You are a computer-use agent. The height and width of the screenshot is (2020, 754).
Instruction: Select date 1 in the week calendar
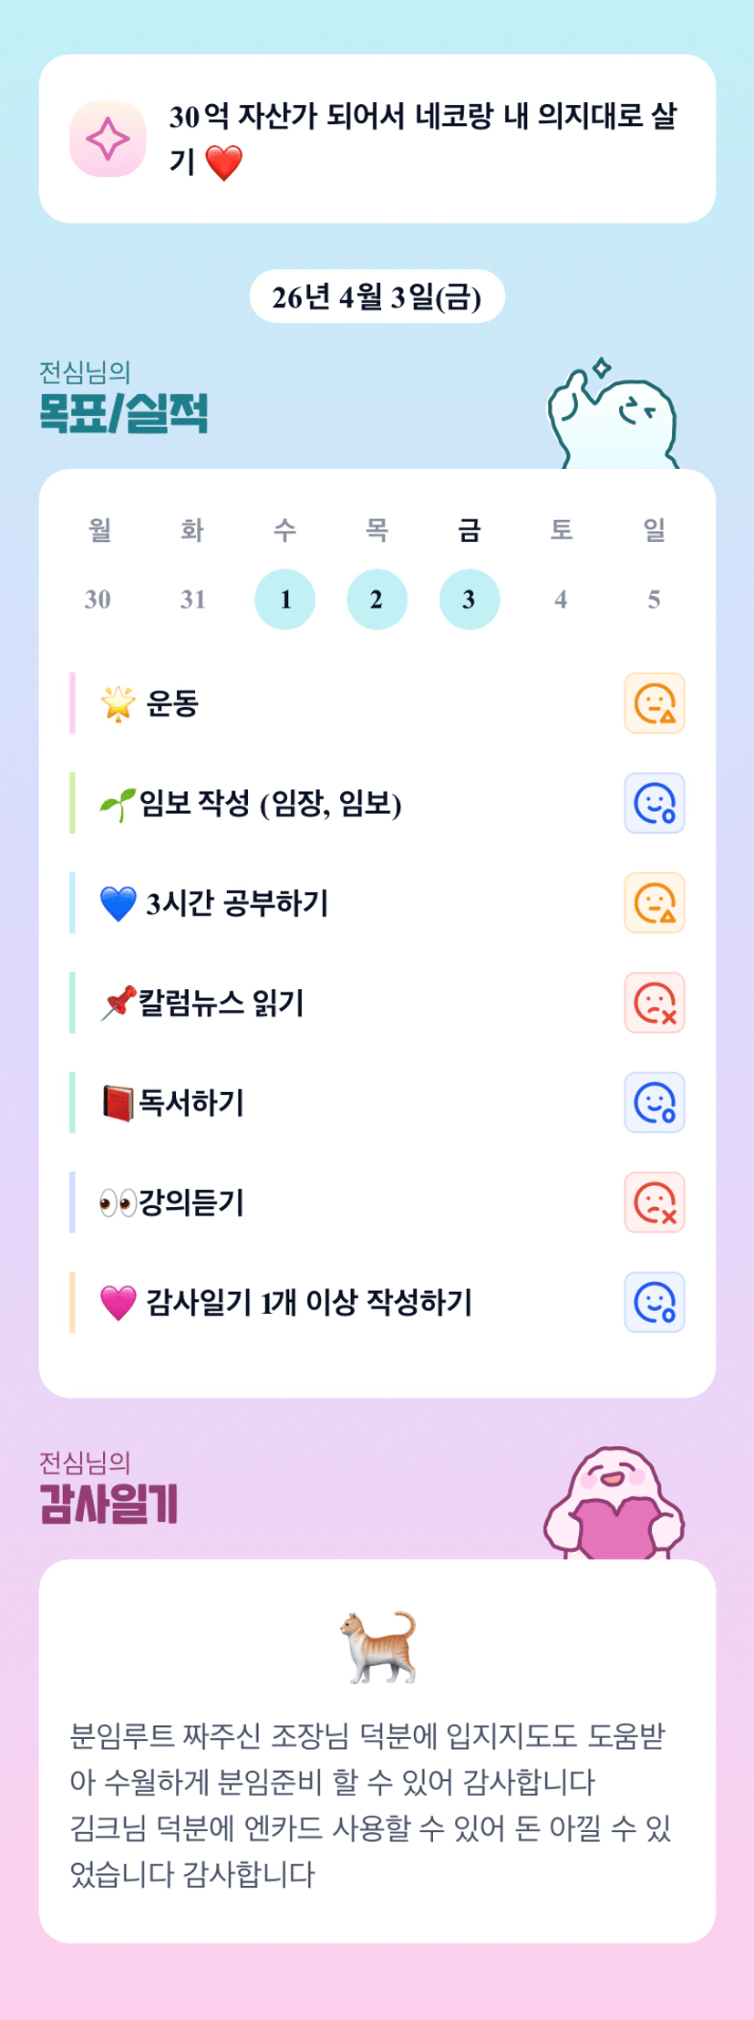284,599
